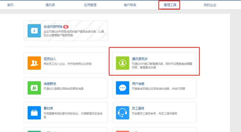The height and width of the screenshot is (132, 241).
Task: Open the 素材库 title link
Action: coord(48,109)
